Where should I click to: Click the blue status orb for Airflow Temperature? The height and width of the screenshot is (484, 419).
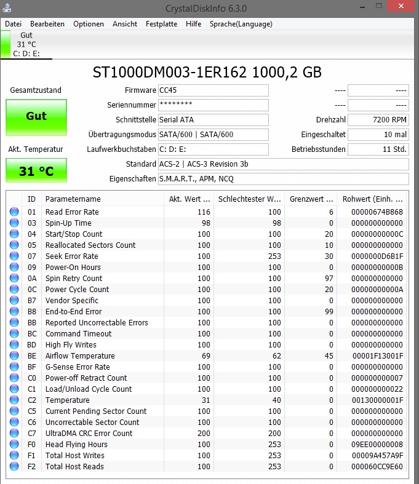[14, 355]
